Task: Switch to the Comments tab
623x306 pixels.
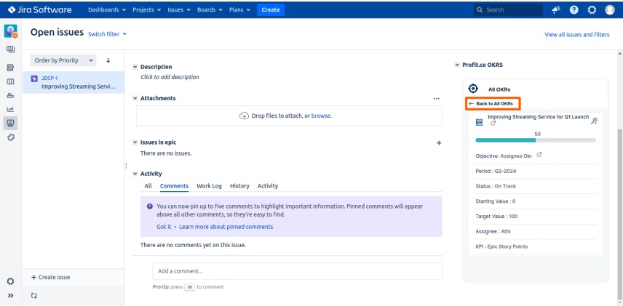Action: coord(174,186)
